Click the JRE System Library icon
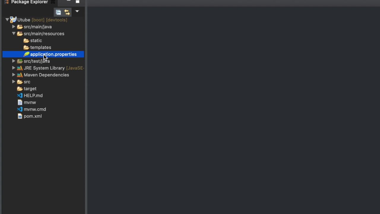Image resolution: width=380 pixels, height=214 pixels. click(20, 68)
